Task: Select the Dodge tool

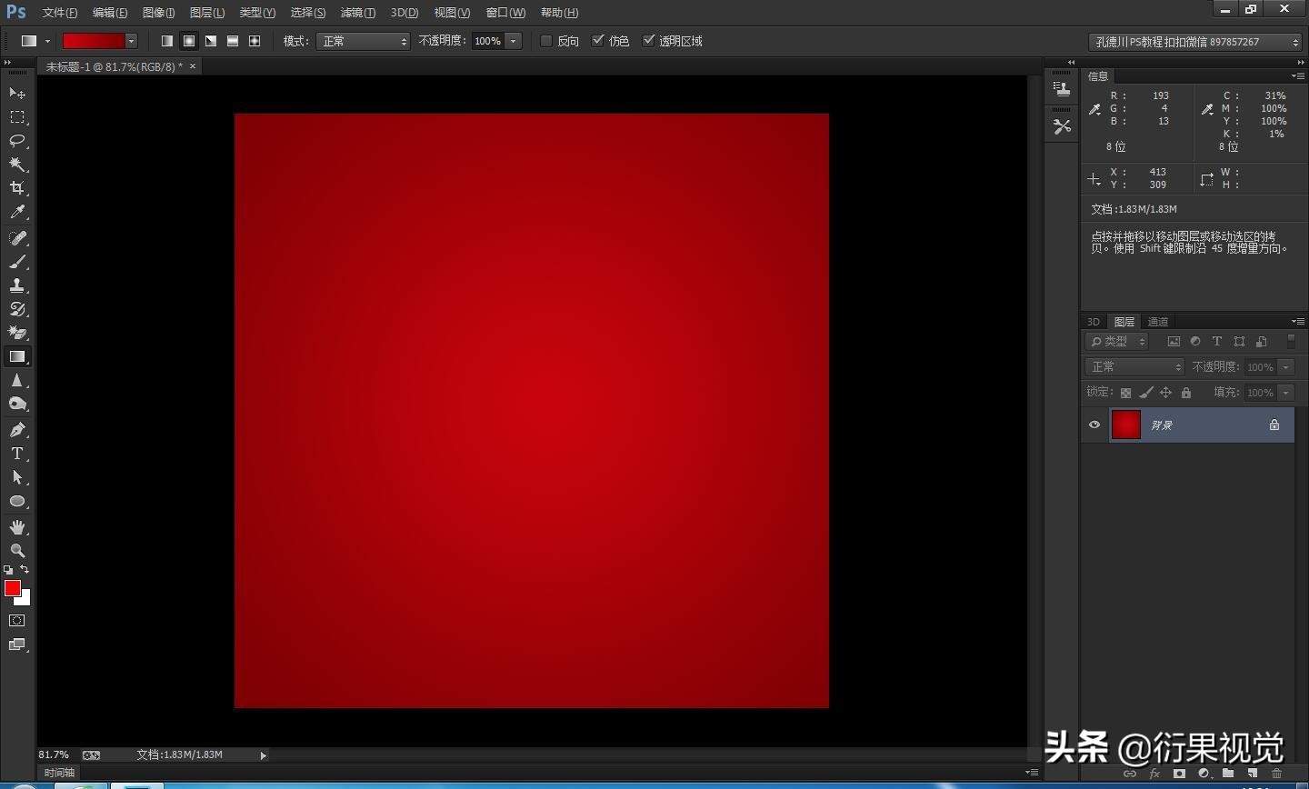Action: tap(17, 404)
